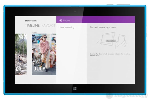Switch to the FAVORITES tab

[49, 25]
